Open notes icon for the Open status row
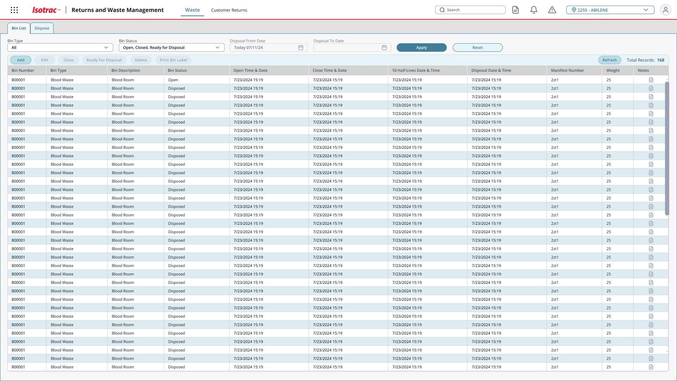677x381 pixels. (x=651, y=80)
